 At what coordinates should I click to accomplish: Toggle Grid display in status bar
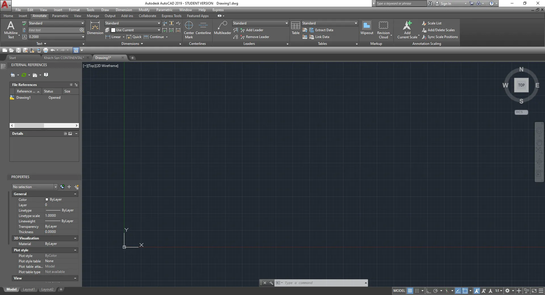(x=410, y=290)
